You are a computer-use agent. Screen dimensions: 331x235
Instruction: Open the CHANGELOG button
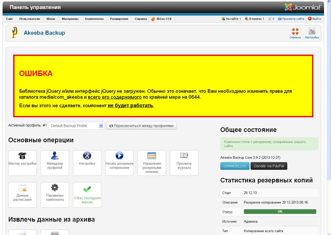tap(235, 166)
